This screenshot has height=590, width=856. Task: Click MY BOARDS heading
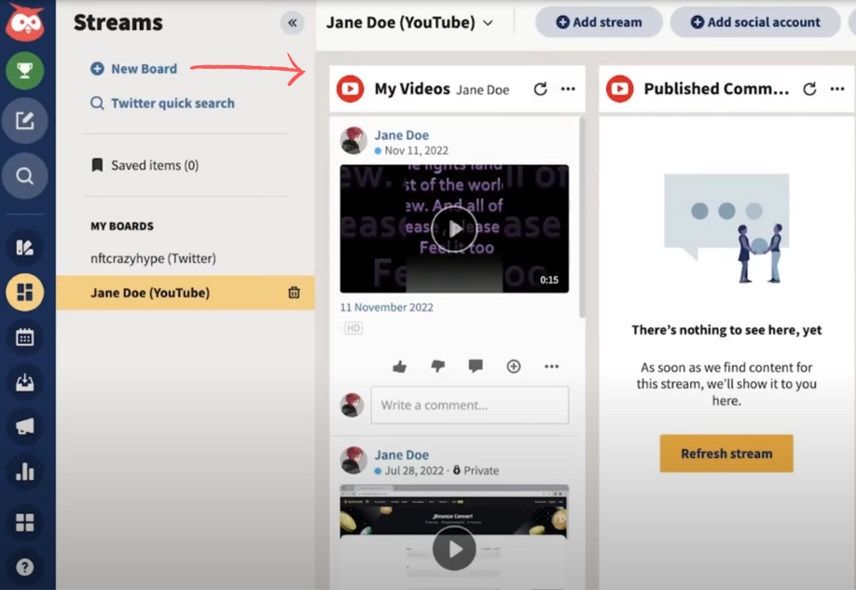122,226
